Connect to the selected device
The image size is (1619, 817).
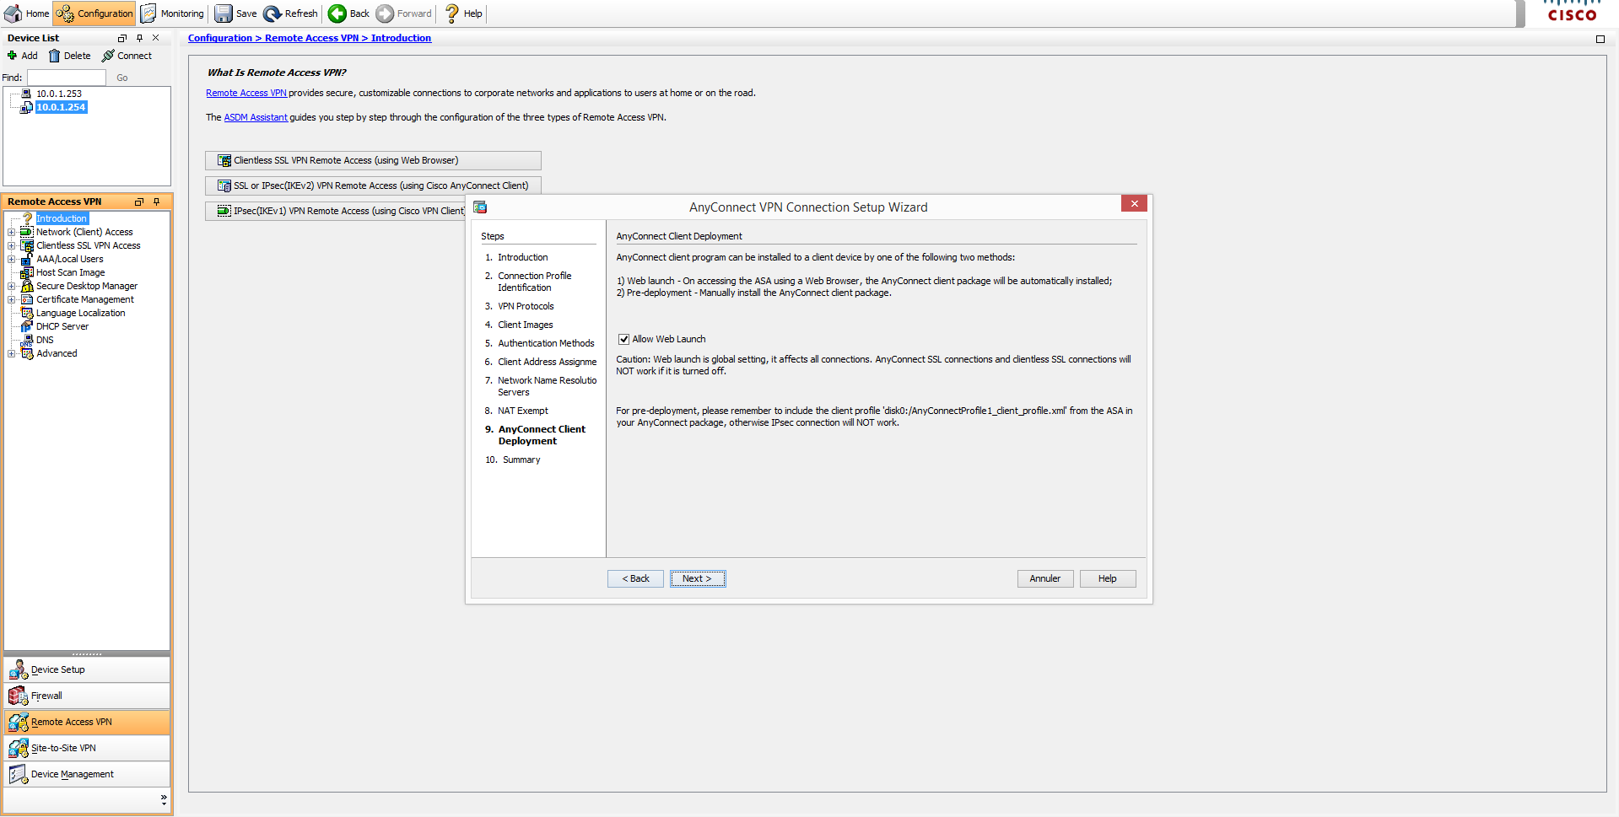click(x=127, y=56)
